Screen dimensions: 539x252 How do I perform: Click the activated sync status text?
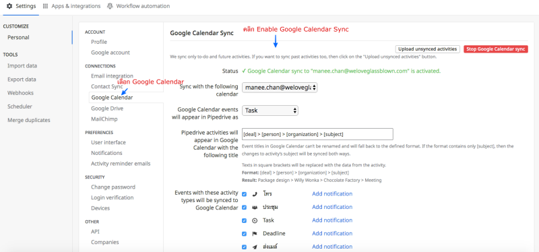click(341, 71)
